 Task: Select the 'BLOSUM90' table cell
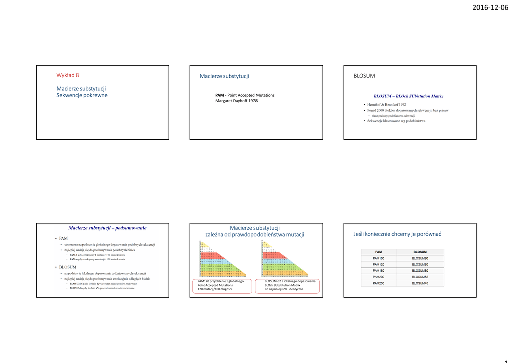click(420, 258)
